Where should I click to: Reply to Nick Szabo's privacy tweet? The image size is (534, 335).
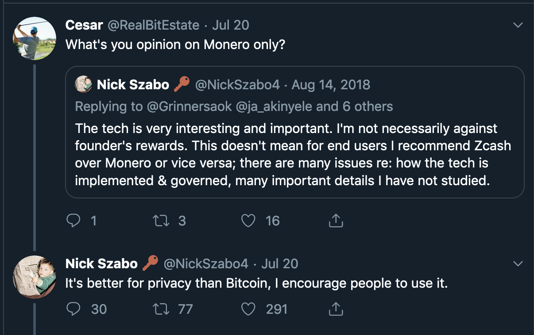[x=73, y=309]
